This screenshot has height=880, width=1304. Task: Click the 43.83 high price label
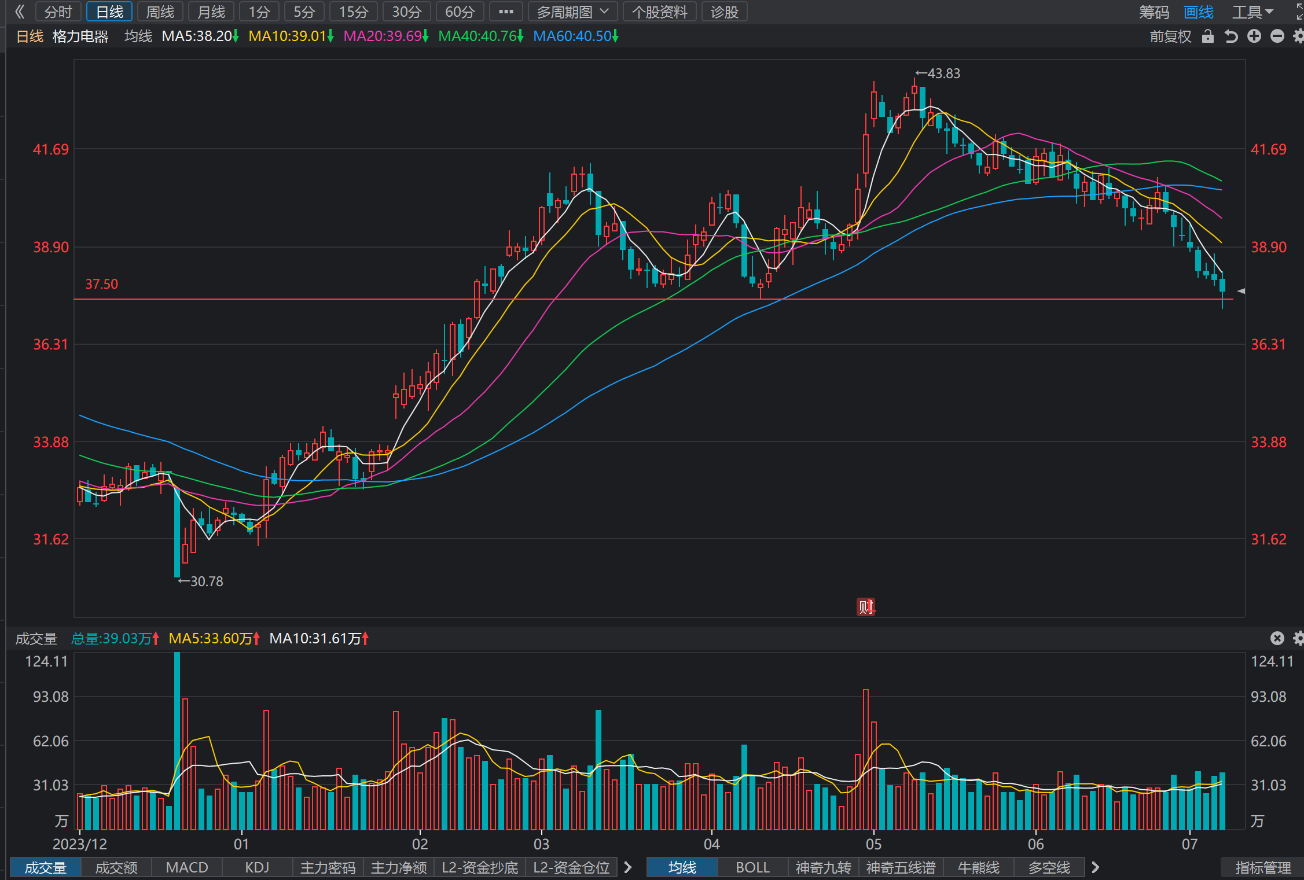point(938,73)
